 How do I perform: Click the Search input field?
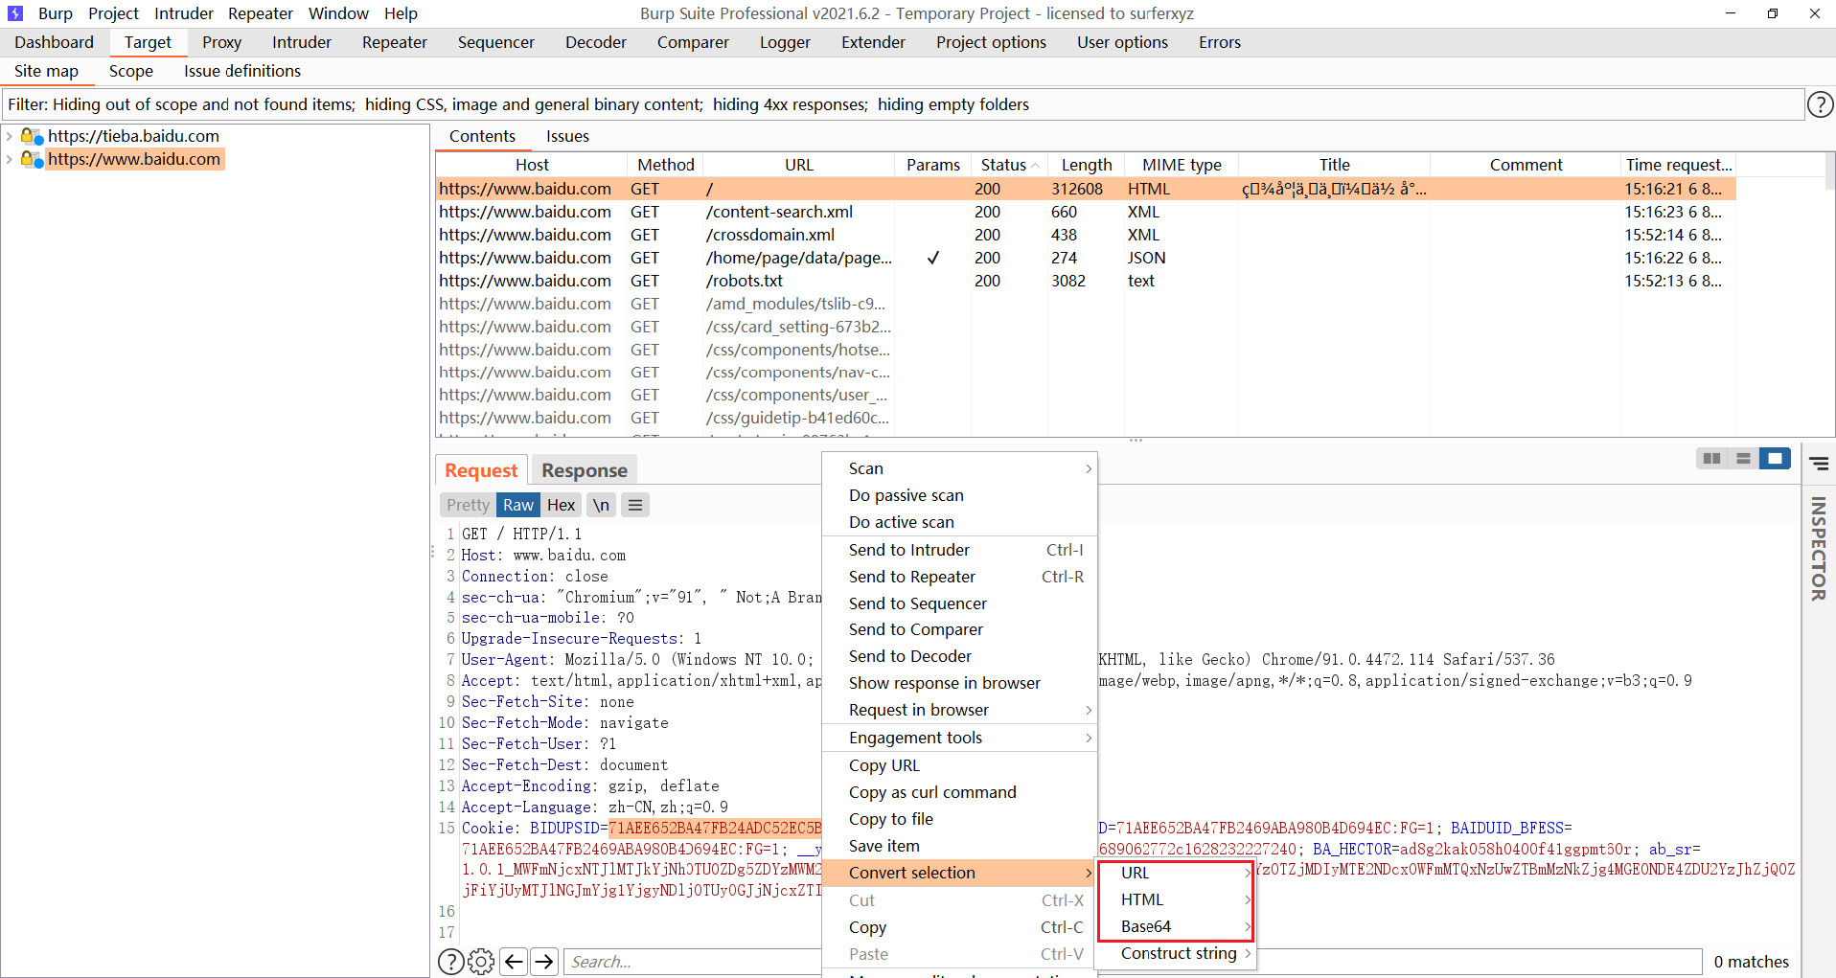click(1133, 962)
